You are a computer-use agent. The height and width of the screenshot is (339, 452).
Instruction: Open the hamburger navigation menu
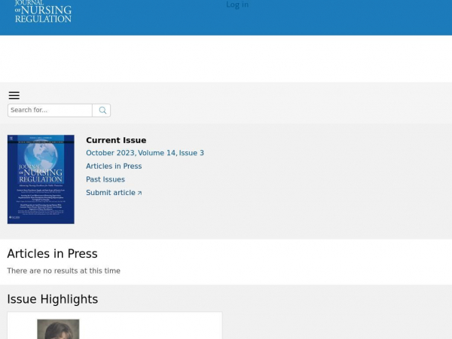point(14,96)
